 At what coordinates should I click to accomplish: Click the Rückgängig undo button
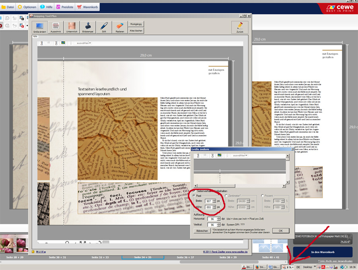136,24
